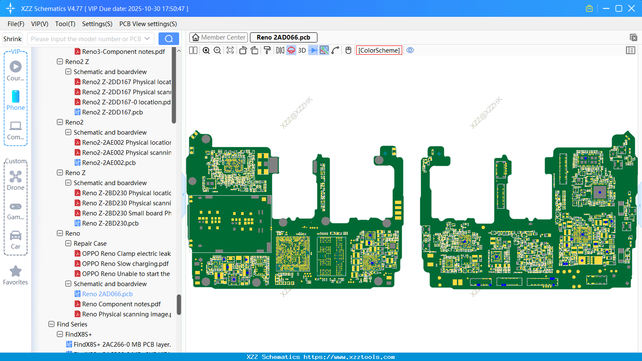Image resolution: width=642 pixels, height=361 pixels.
Task: Click the fit-to-screen icon
Action: [230, 50]
